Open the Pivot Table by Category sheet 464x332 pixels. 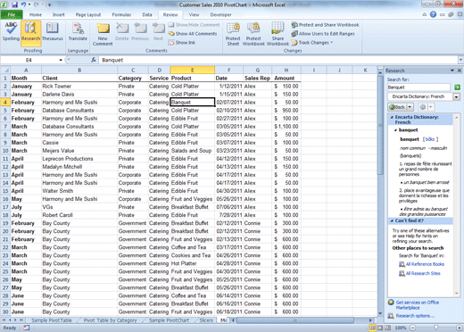point(110,320)
